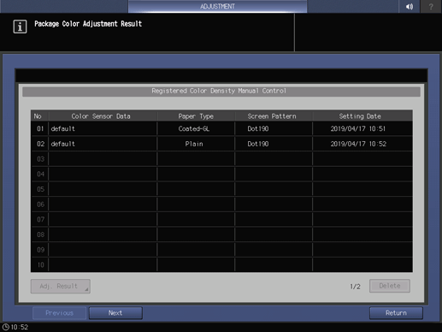This screenshot has width=442, height=332.
Task: Click the Plain paper type cell
Action: point(196,144)
